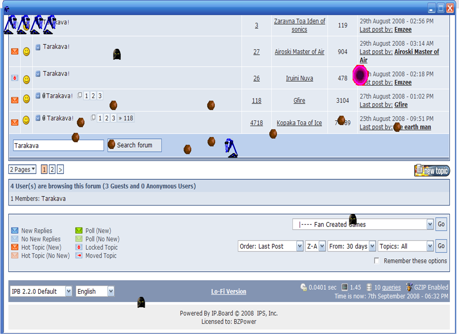Click reply count 26 link
459x334 pixels.
[x=256, y=78]
